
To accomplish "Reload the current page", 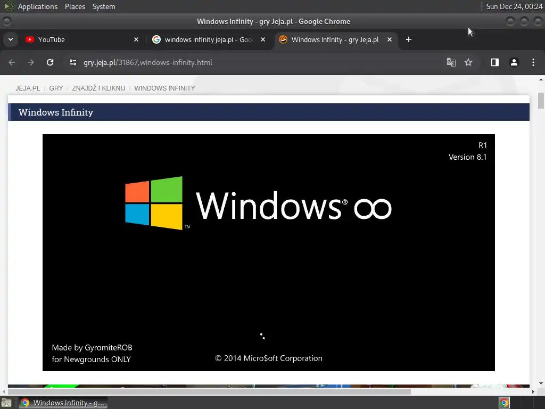I will [50, 62].
